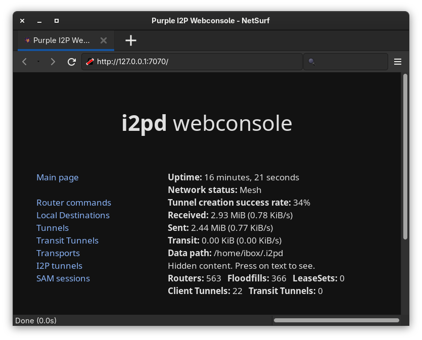This screenshot has height=340, width=422.
Task: Click the browser back arrow button
Action: pyautogui.click(x=24, y=62)
